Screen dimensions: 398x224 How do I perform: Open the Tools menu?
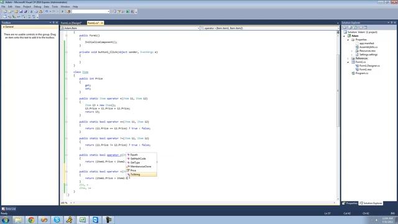(55, 7)
